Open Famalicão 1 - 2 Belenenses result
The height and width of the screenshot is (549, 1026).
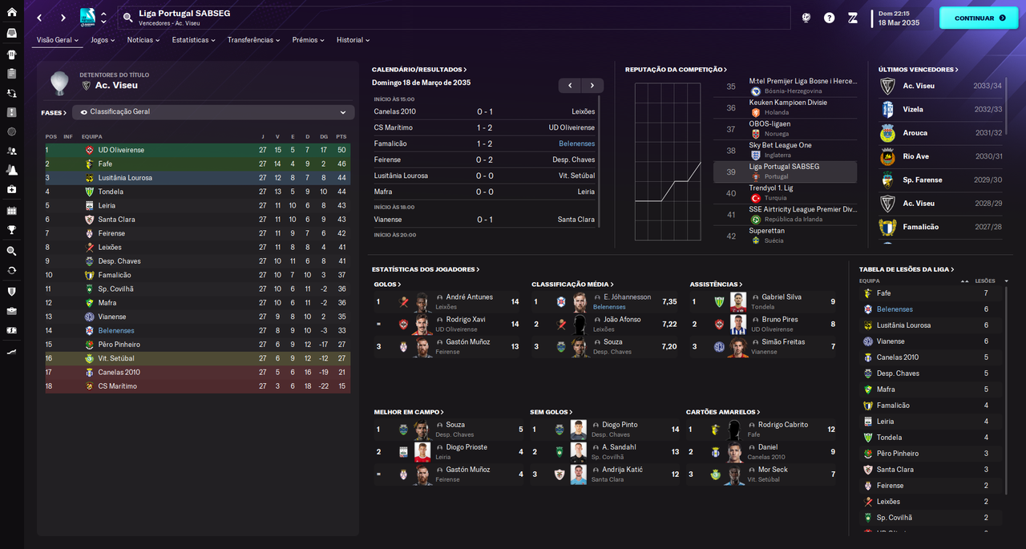[x=484, y=143]
